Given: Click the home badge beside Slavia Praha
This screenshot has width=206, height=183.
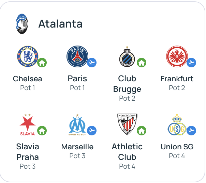Looking at the screenshot, I should tap(42, 131).
